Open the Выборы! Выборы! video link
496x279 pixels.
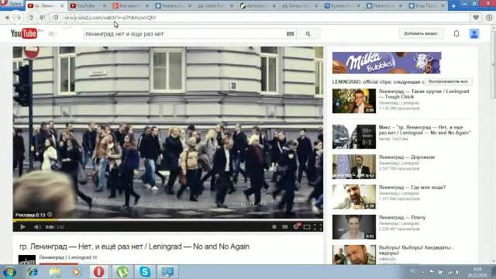tap(417, 250)
